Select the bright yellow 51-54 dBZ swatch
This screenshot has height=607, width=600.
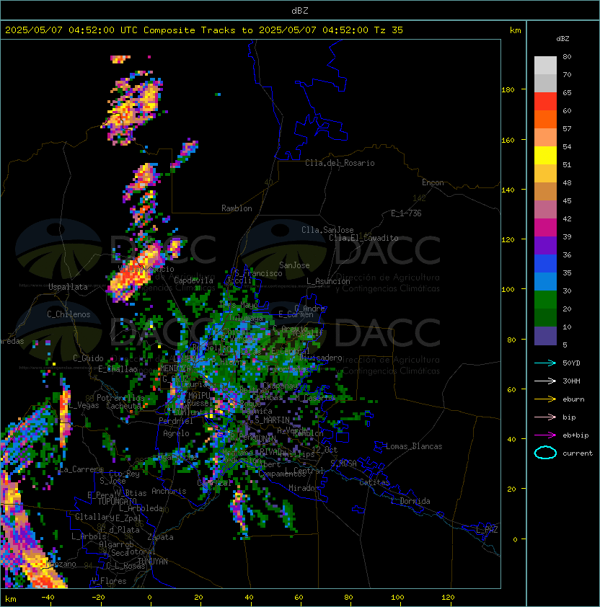(x=545, y=155)
